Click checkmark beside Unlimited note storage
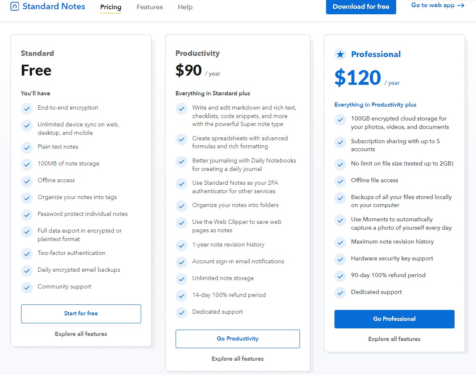Screen dimensions: 476x375 click(181, 279)
